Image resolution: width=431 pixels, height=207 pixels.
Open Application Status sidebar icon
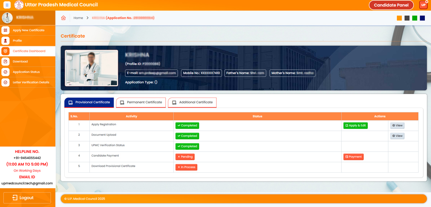tap(5, 72)
